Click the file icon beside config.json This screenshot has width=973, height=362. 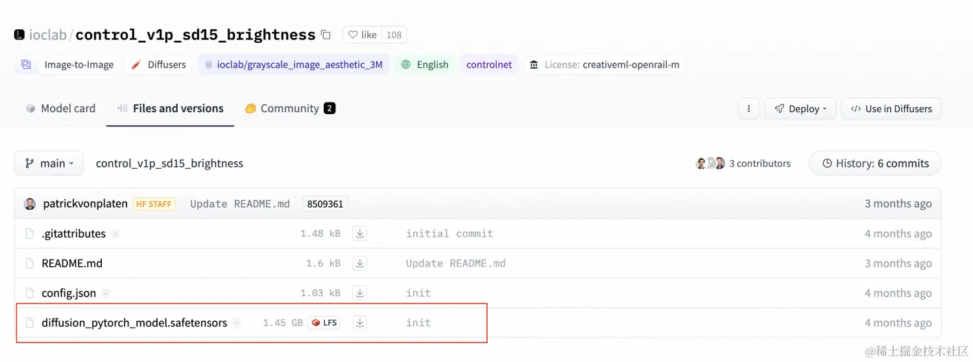pyautogui.click(x=29, y=293)
